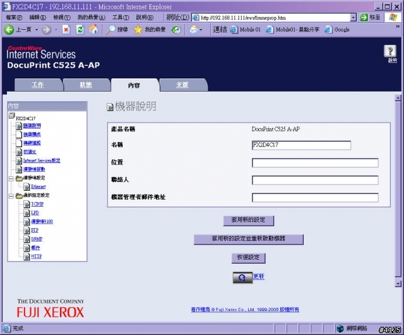Open 我的最愛 star favorites icon
The image size is (404, 335).
click(x=138, y=30)
